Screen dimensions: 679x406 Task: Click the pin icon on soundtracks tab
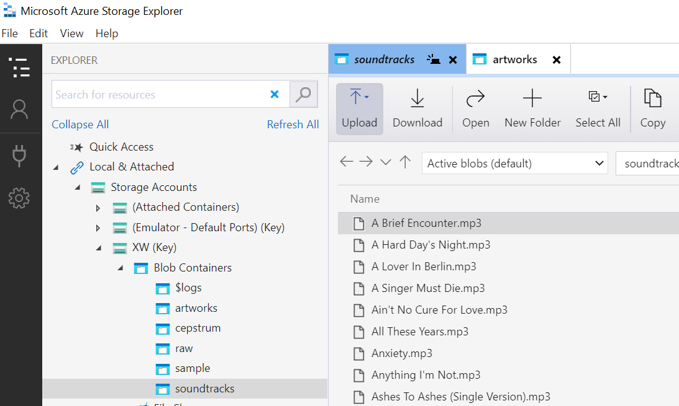click(x=434, y=59)
